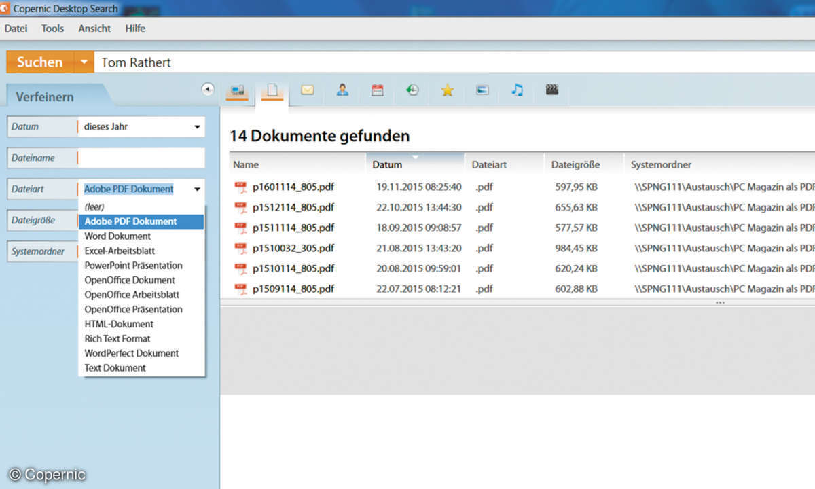The image size is (815, 489).
Task: Click the file size 597,95 KB
Action: click(576, 187)
